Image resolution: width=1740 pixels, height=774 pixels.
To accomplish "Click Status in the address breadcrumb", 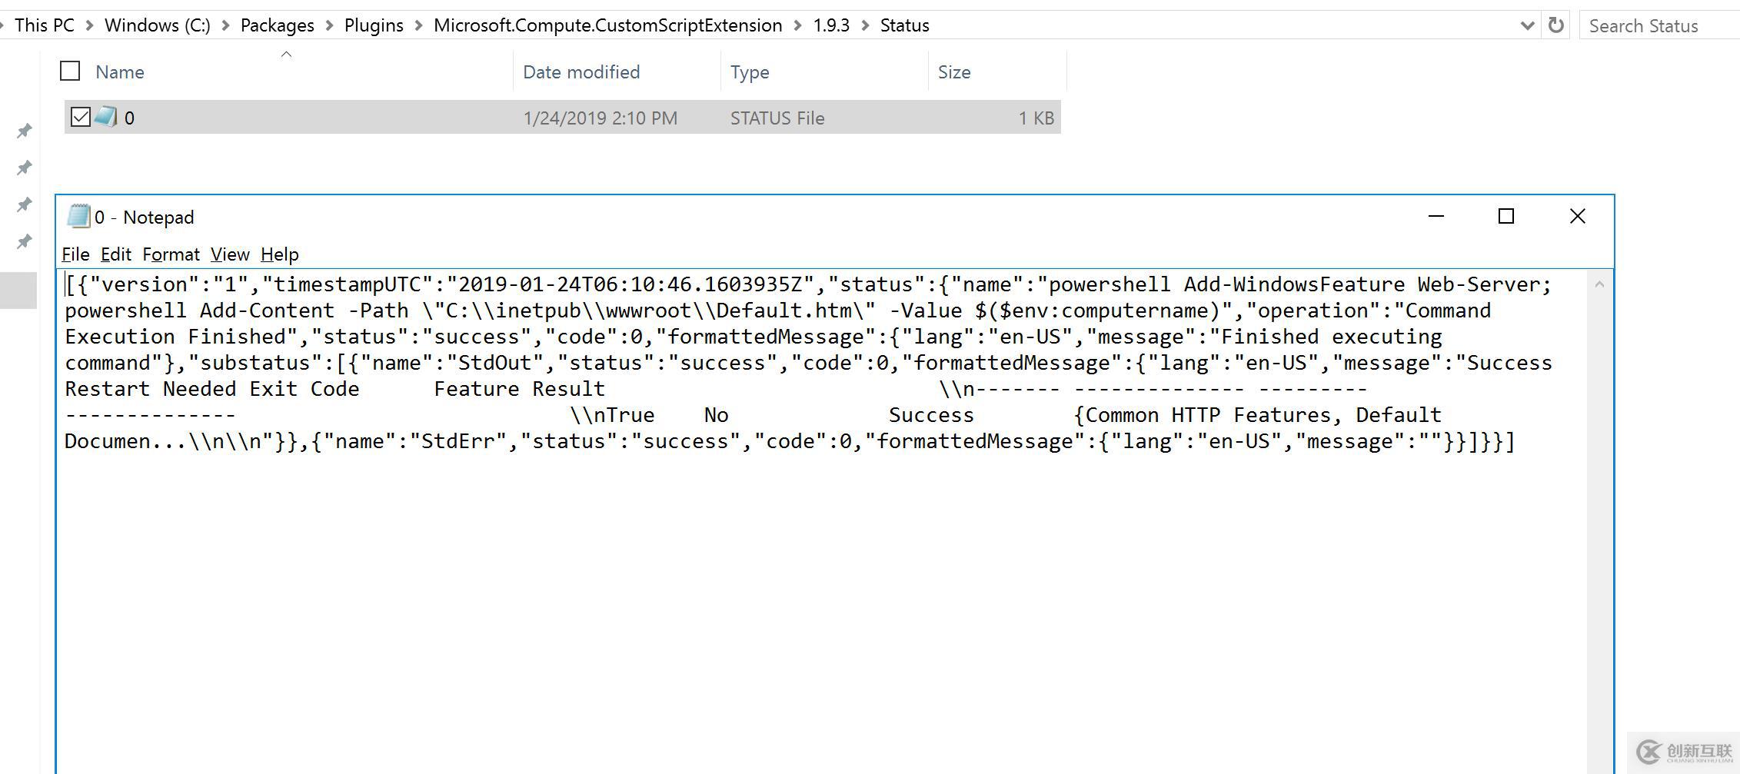I will [x=905, y=25].
